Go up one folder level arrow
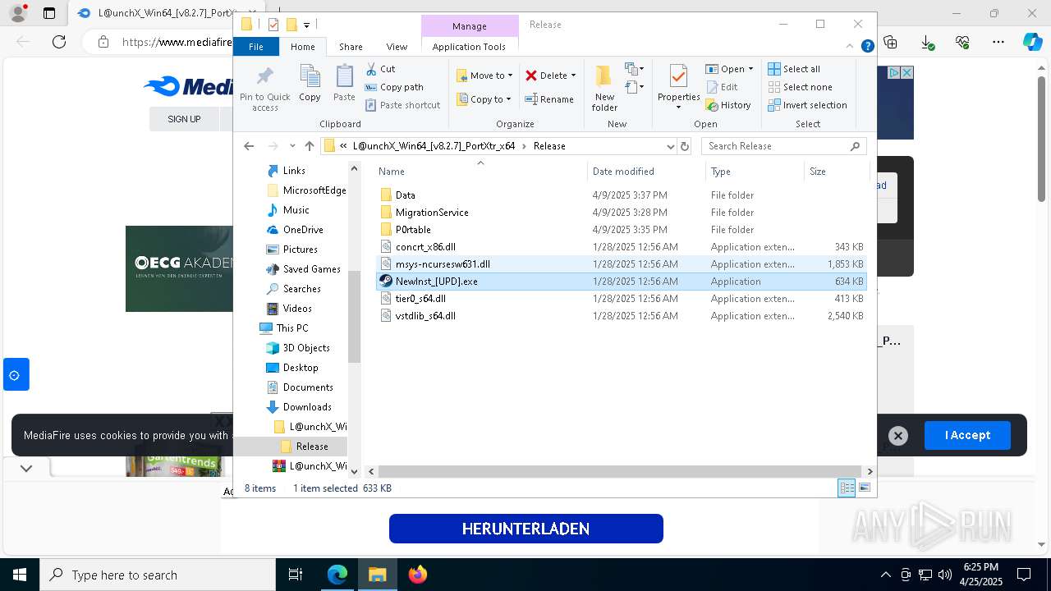Viewport: 1051px width, 591px height. click(x=310, y=146)
